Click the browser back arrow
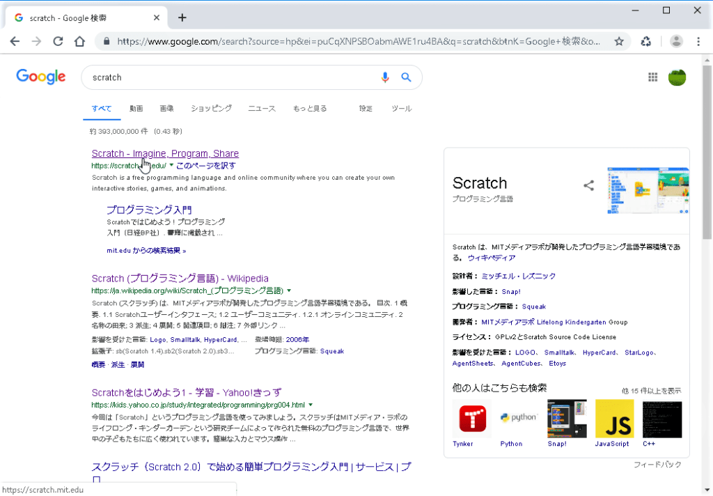The height and width of the screenshot is (496, 713). point(15,41)
